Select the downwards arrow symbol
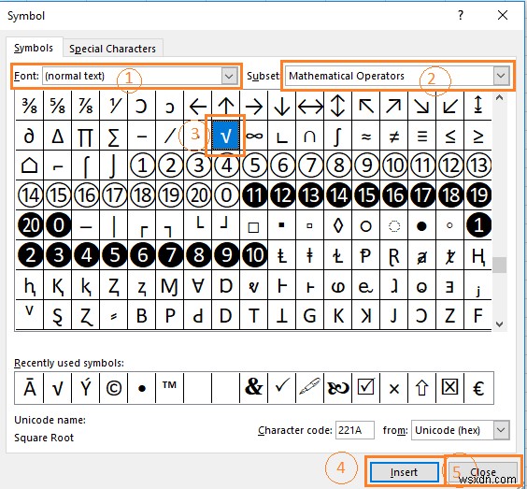The height and width of the screenshot is (489, 527). (x=281, y=106)
